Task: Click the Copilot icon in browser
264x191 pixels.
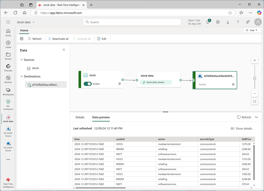Action: 259,13
